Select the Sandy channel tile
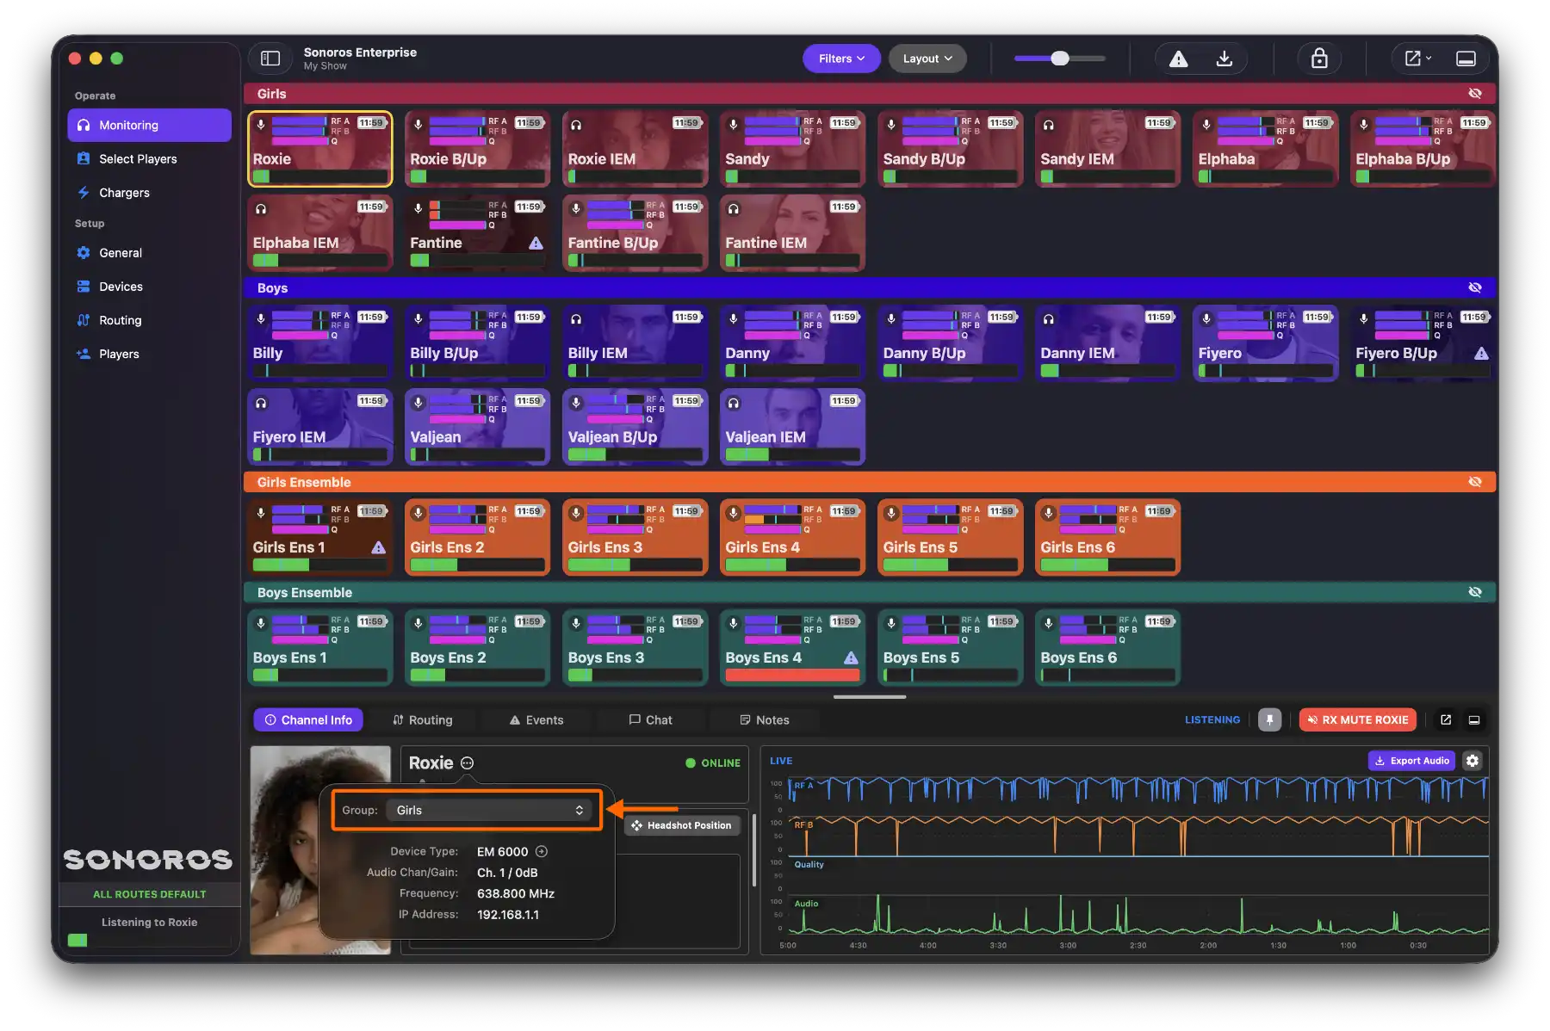Screen dimensions: 1550x1031 (792, 149)
